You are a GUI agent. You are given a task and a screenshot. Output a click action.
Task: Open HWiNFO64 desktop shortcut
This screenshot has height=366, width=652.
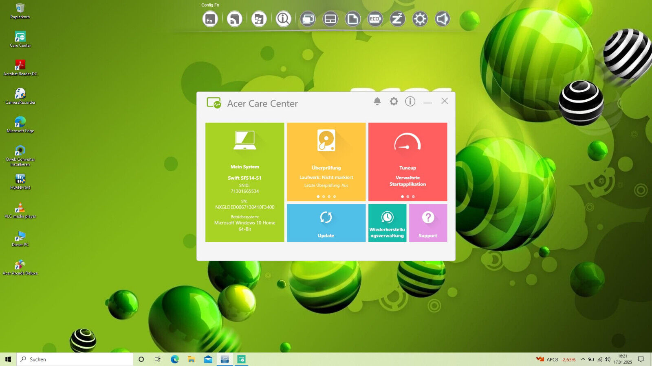[20, 182]
